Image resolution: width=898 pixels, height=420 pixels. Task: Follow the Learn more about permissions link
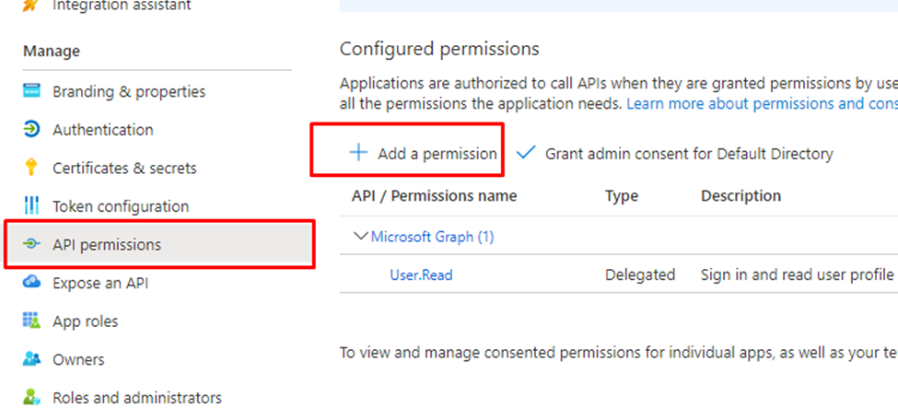pyautogui.click(x=761, y=104)
